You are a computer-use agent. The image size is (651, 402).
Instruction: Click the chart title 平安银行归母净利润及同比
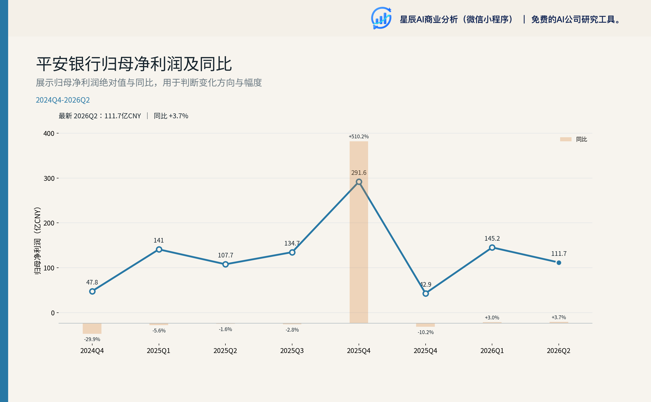(134, 64)
